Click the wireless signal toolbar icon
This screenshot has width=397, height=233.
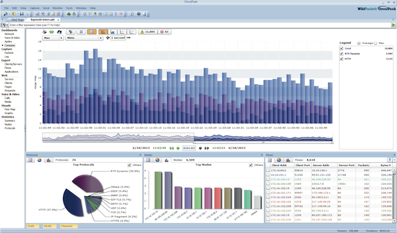pos(121,14)
